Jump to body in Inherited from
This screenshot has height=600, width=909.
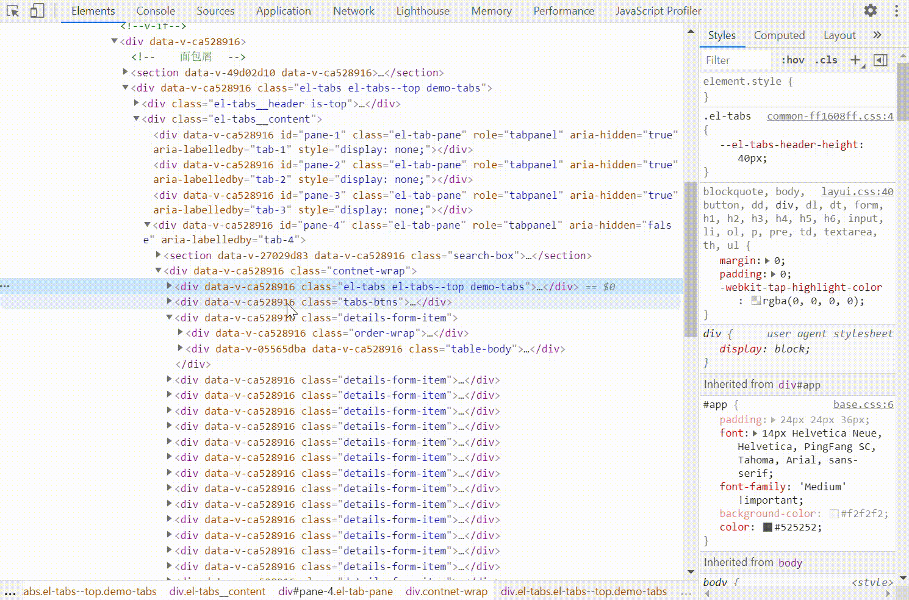790,562
